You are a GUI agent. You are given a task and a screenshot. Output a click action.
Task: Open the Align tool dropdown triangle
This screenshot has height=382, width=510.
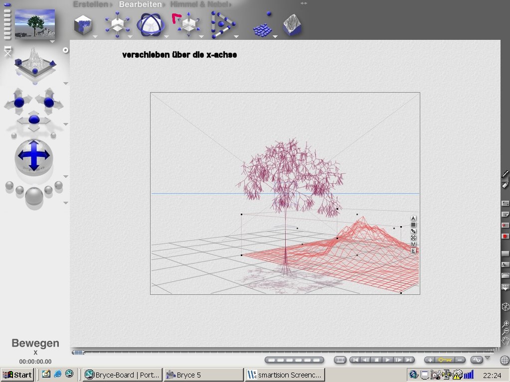coord(236,36)
